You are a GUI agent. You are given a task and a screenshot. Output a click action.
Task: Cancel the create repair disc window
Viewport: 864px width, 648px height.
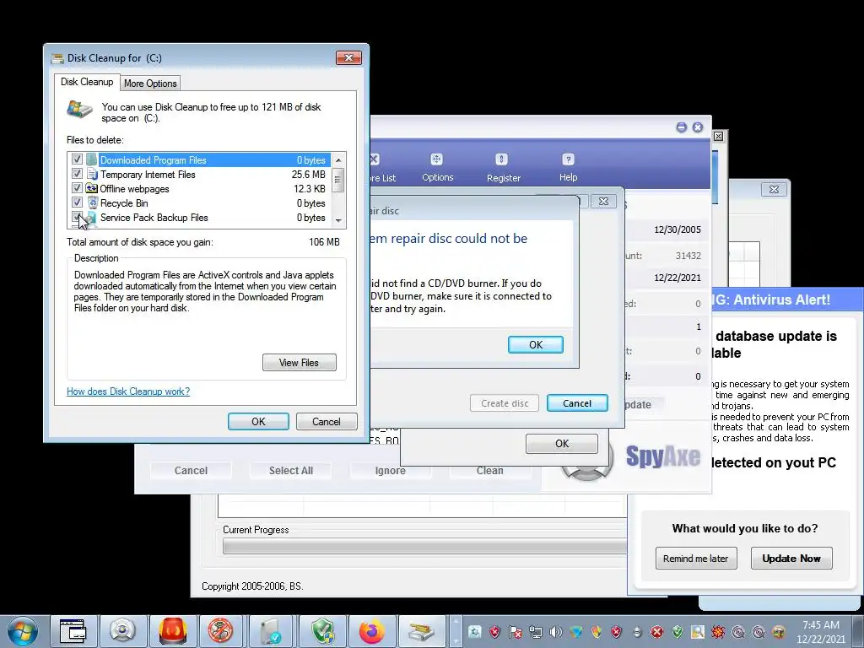pyautogui.click(x=577, y=402)
